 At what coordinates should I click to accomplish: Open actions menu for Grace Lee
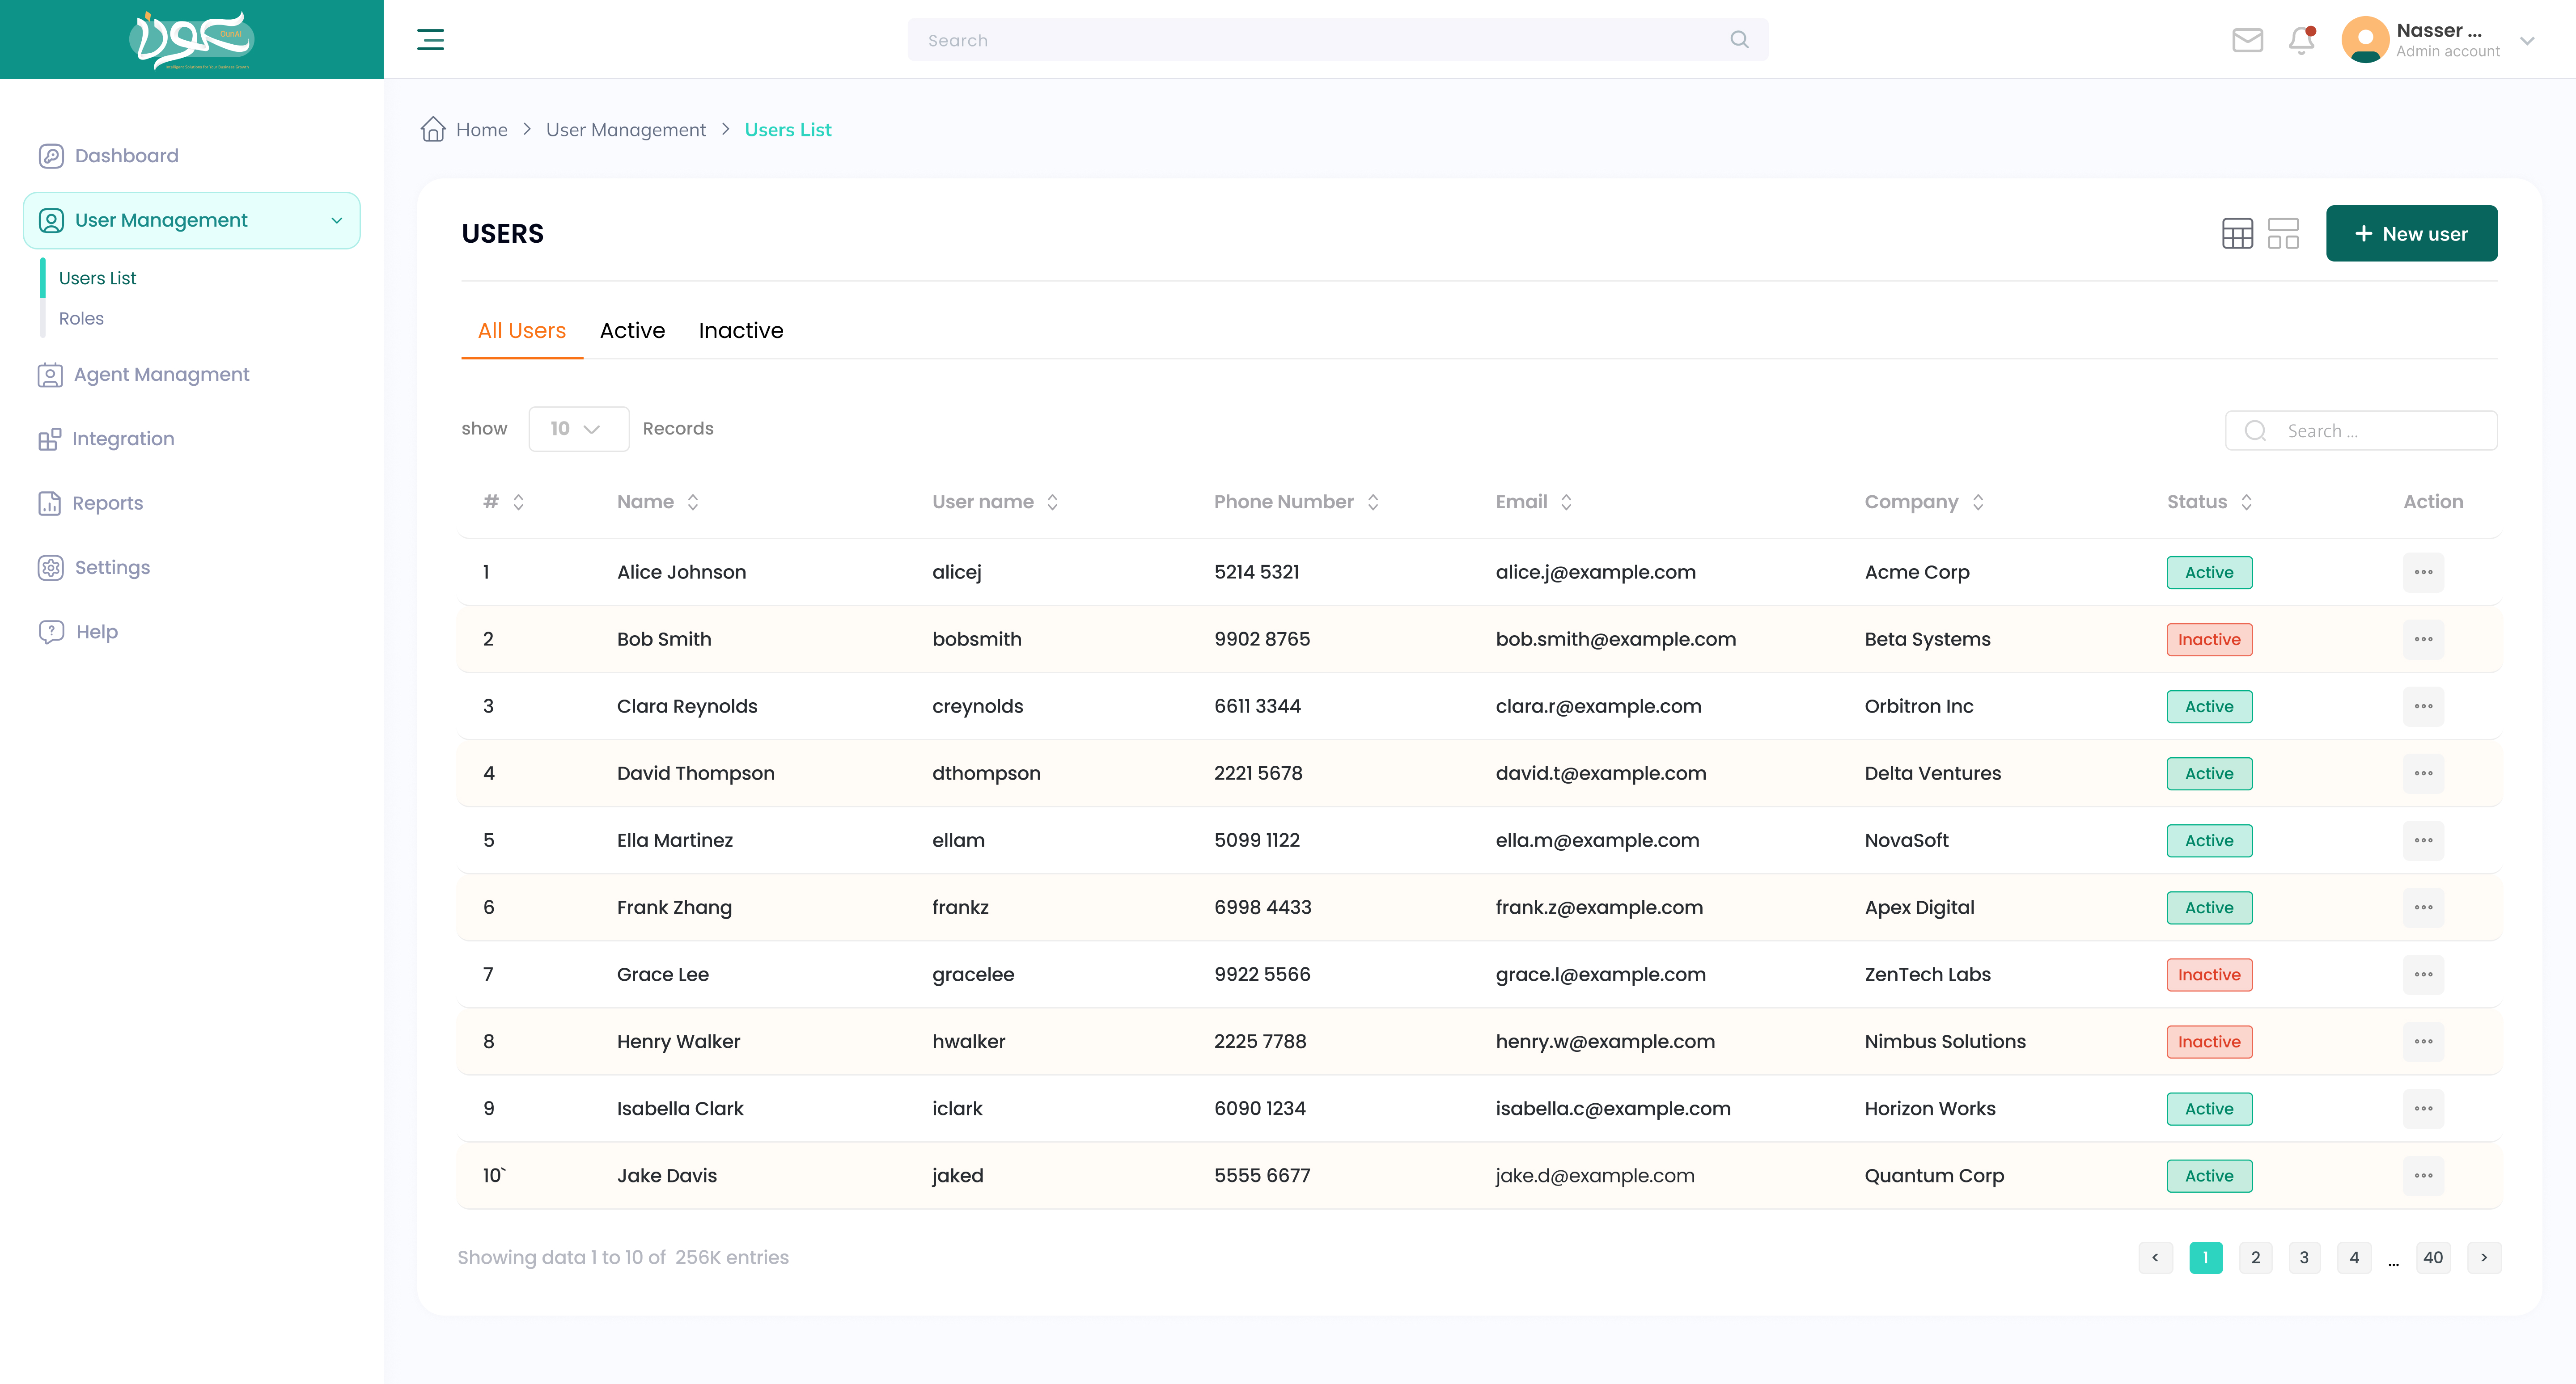pos(2423,974)
